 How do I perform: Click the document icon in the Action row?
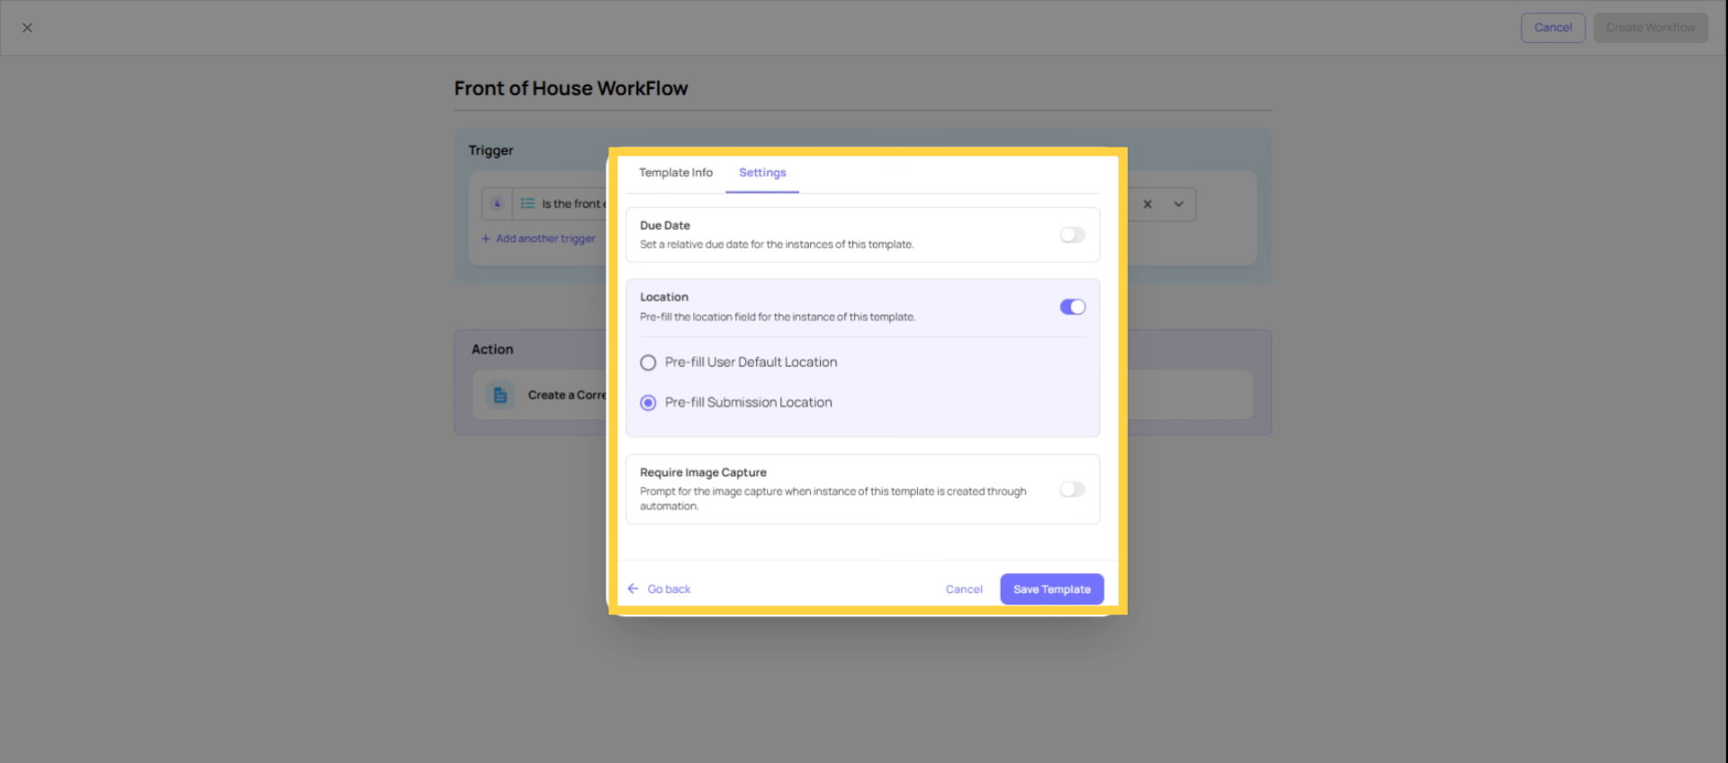500,395
